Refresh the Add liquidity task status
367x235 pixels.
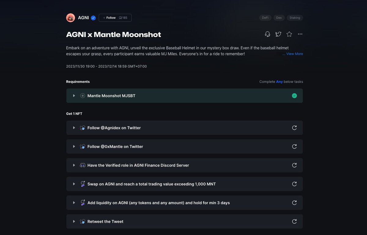[294, 203]
